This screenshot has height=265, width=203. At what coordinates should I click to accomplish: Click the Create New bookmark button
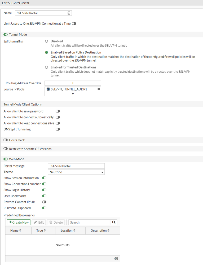(19, 222)
